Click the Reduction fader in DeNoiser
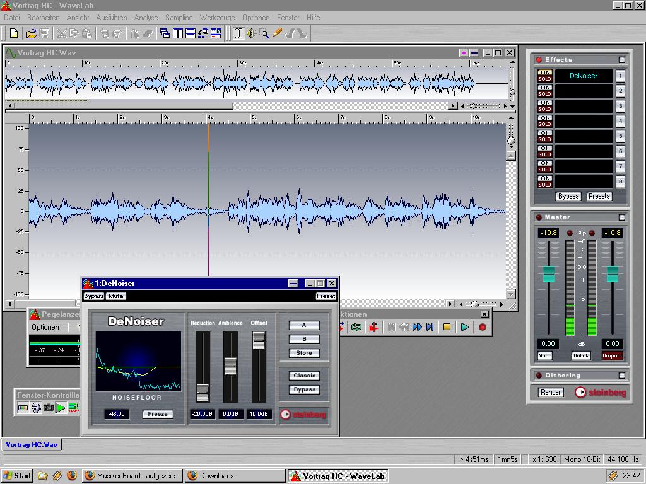Screen dimensions: 646x484 pyautogui.click(x=203, y=392)
